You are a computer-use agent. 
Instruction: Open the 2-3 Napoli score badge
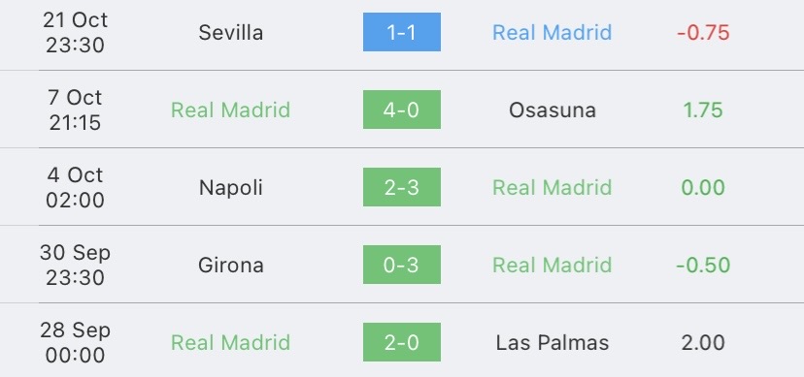click(401, 187)
